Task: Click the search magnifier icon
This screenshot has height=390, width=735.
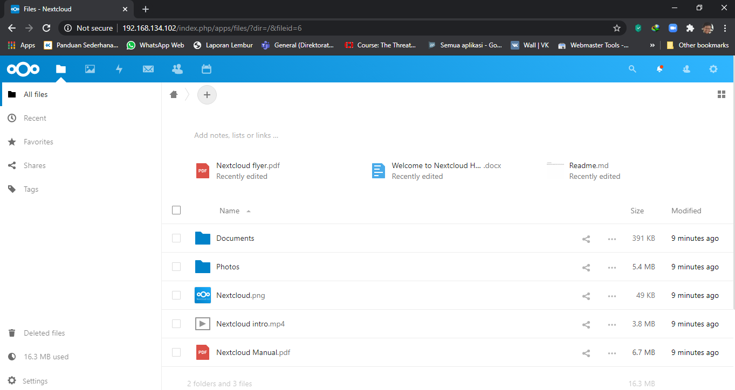Action: [x=633, y=69]
